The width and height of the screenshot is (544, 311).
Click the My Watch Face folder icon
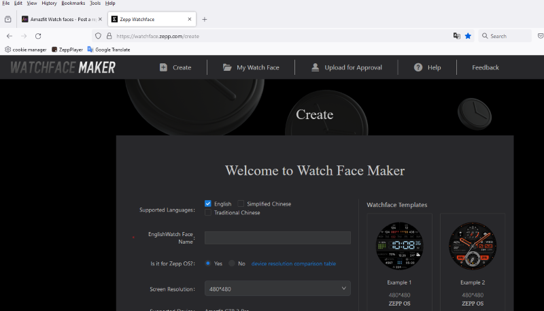tap(227, 67)
